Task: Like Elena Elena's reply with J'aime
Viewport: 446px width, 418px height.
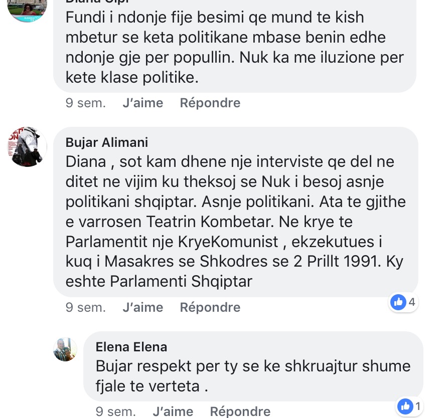Action: coord(173,411)
